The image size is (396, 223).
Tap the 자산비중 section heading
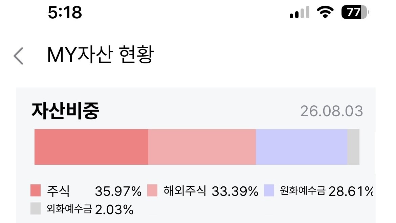[x=65, y=111]
